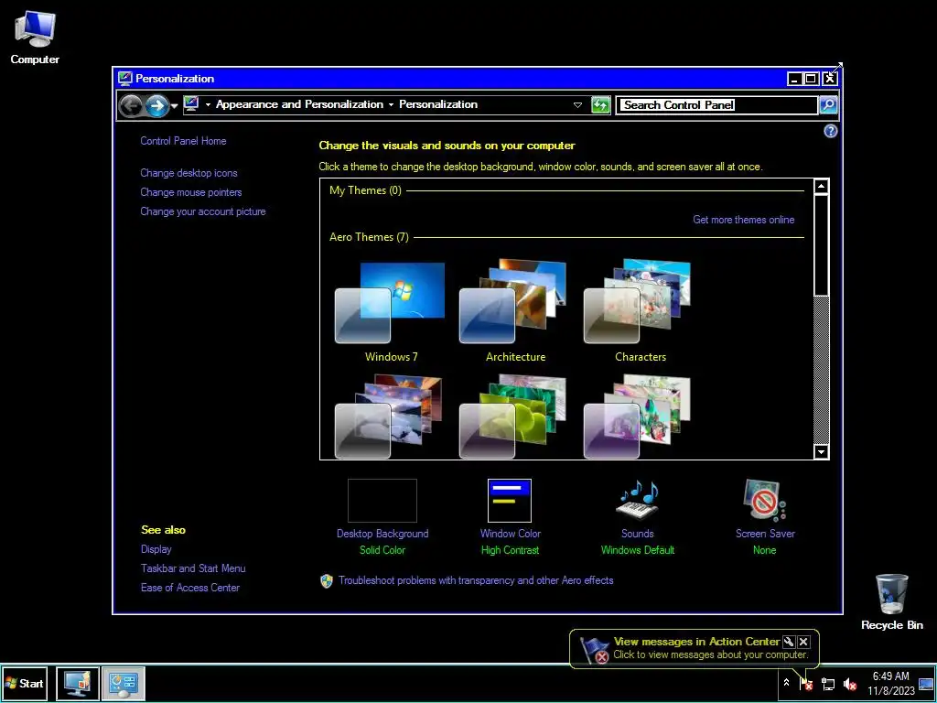Viewport: 937px width, 703px height.
Task: Click the Forward navigation arrow
Action: coord(156,106)
